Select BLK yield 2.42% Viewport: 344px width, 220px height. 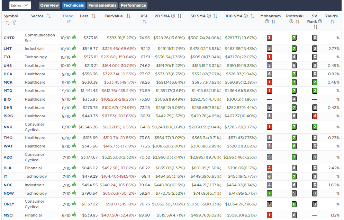[334, 168]
